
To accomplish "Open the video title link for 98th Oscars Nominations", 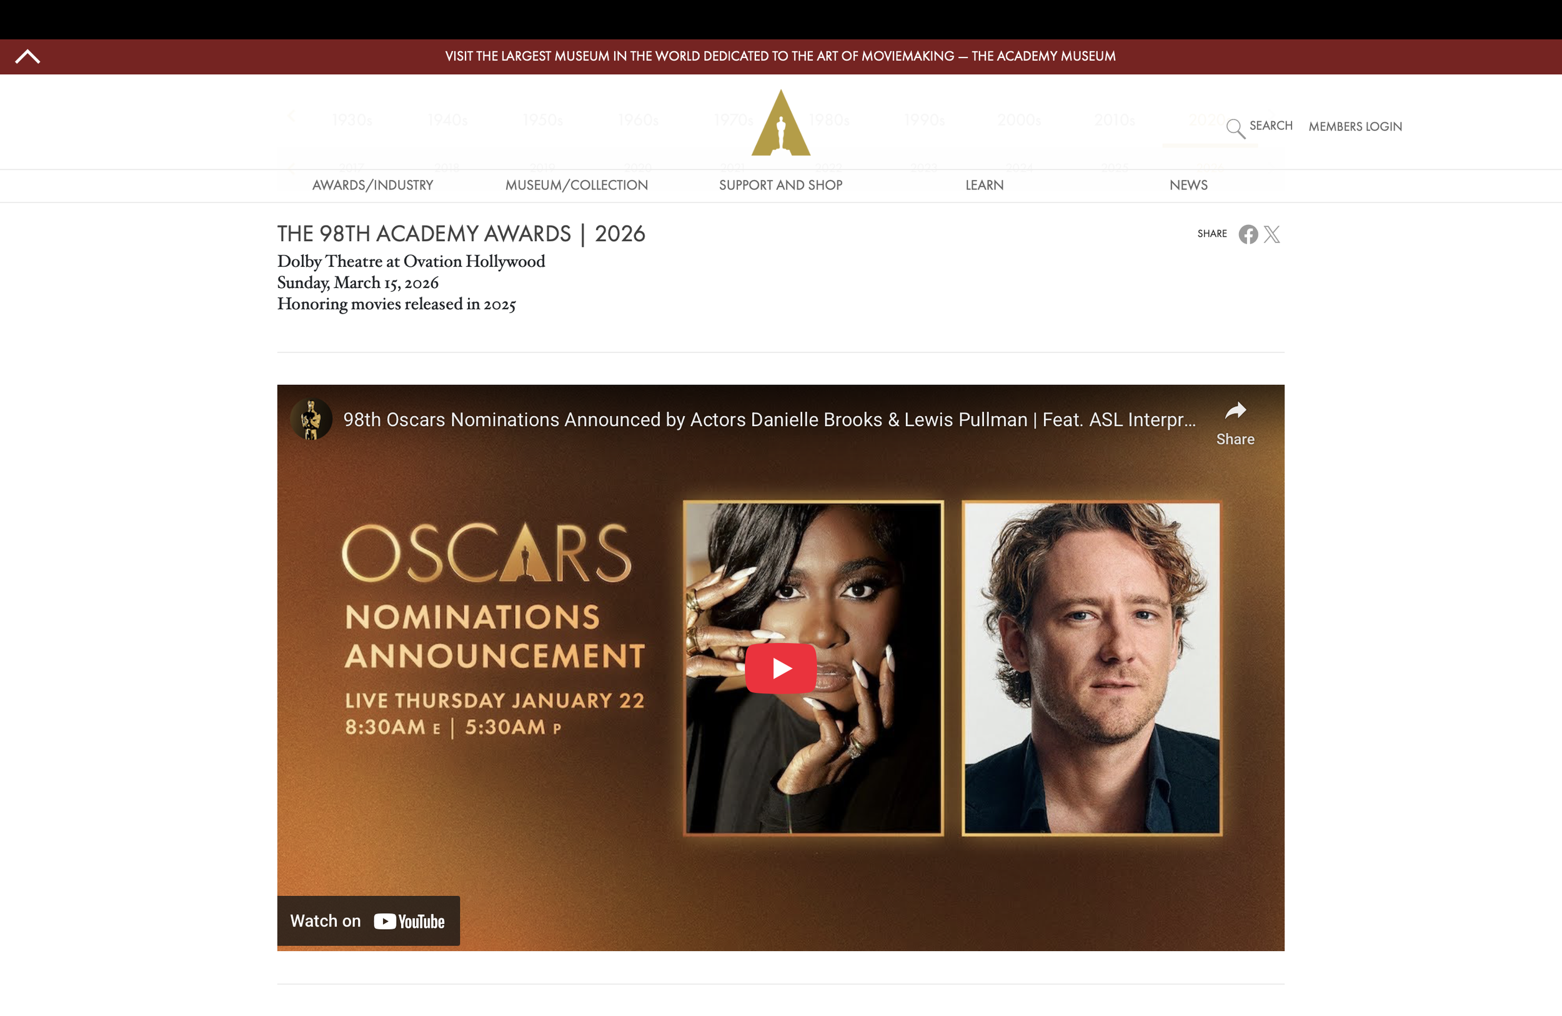I will point(769,419).
